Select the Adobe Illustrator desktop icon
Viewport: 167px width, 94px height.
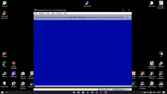tap(161, 75)
